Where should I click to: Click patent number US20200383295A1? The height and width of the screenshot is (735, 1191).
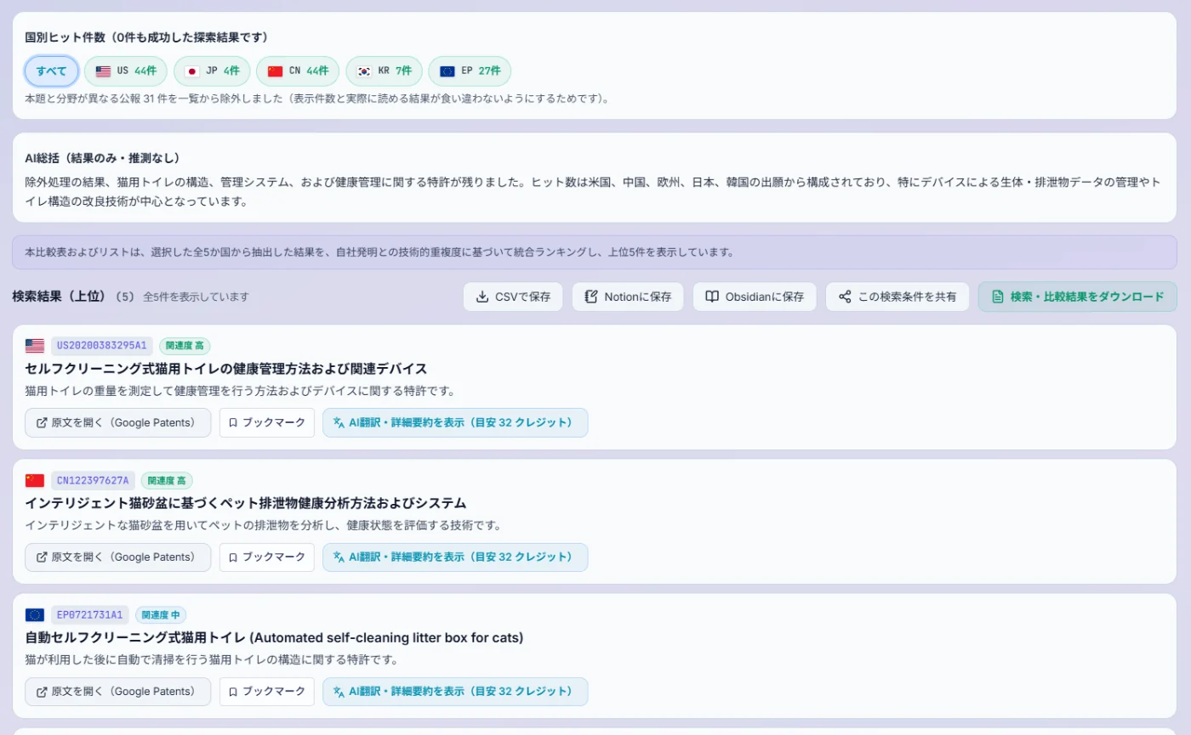102,346
